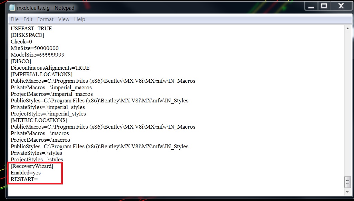
Task: Place cursor on USEFAST=TRUE line
Action: (31, 29)
